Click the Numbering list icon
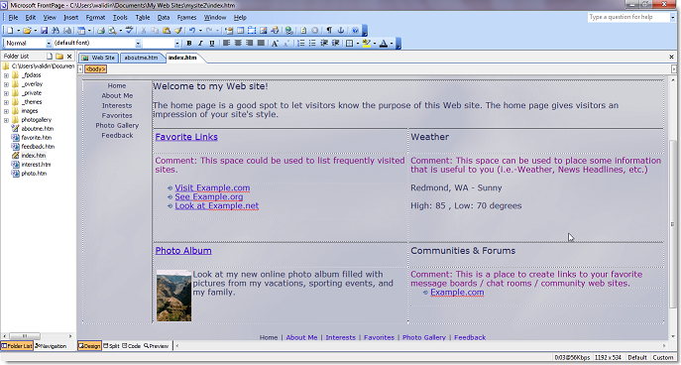Screen dimensions: 681x365 [x=301, y=43]
